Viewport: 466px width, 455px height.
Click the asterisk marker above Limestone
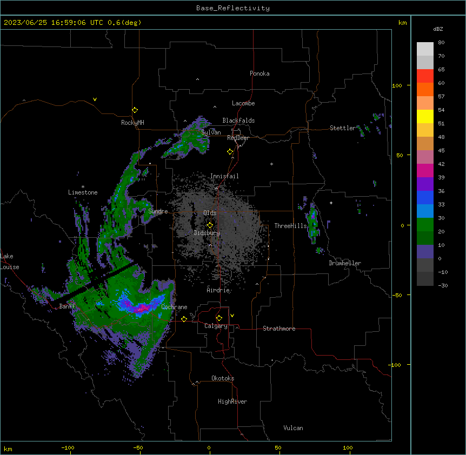(x=83, y=187)
